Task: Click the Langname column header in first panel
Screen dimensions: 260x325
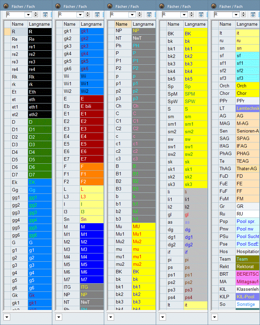Action: tap(39, 24)
